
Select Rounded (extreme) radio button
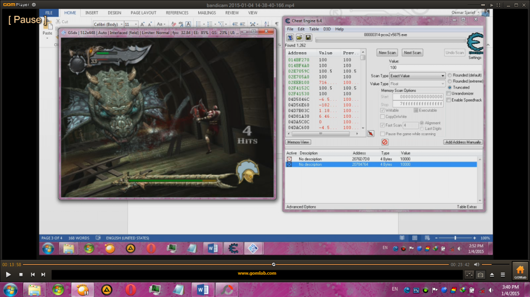[450, 81]
